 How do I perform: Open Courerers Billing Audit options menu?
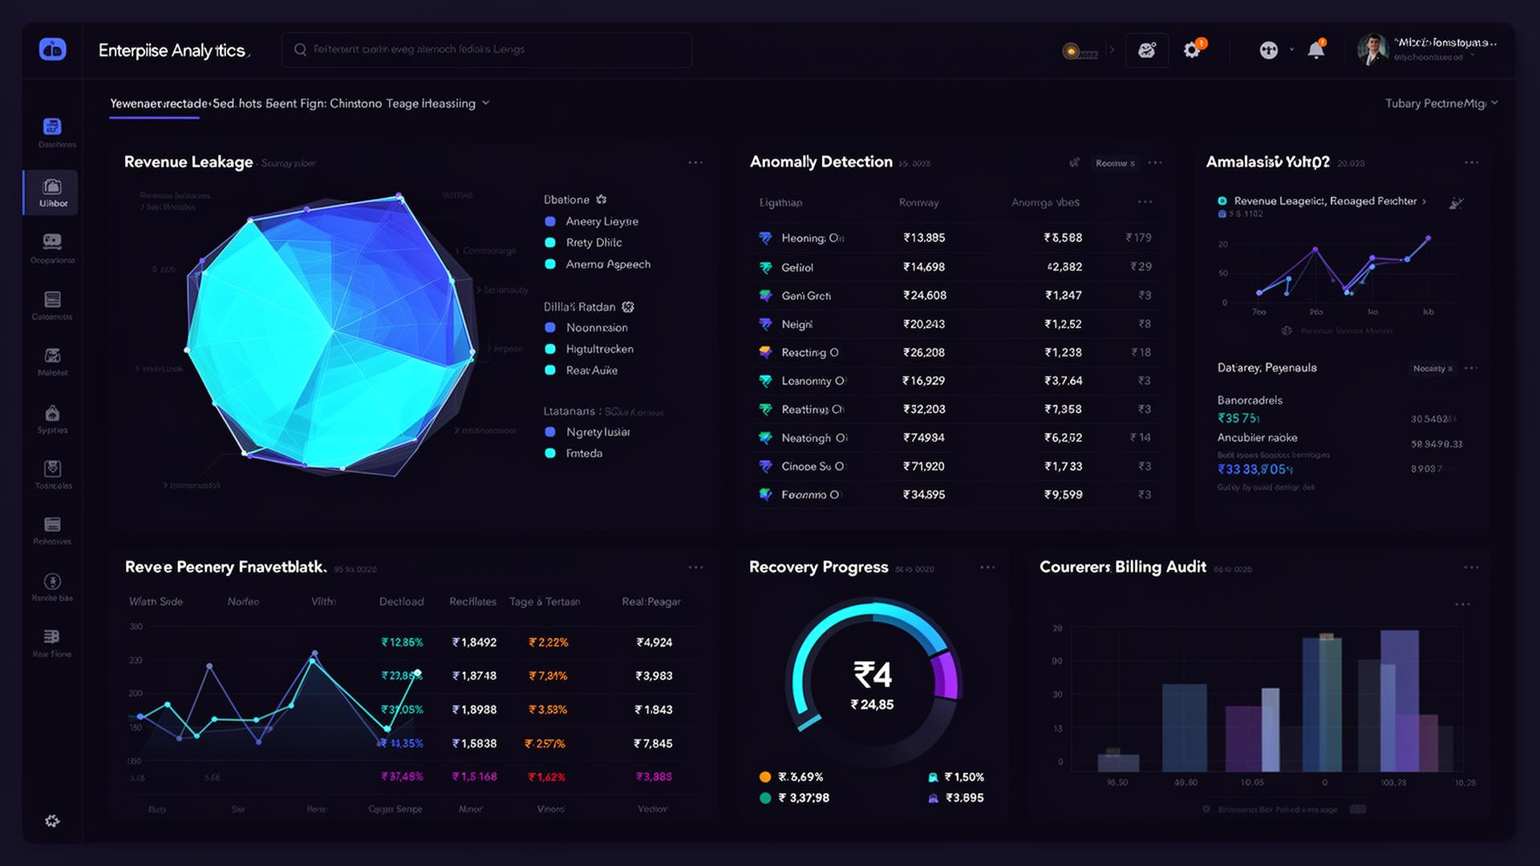tap(1471, 568)
